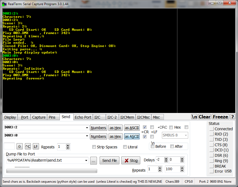Image resolution: width=238 pixels, height=187 pixels.
Task: Click the 'Chars:389' status bar entry
Action: click(x=172, y=182)
